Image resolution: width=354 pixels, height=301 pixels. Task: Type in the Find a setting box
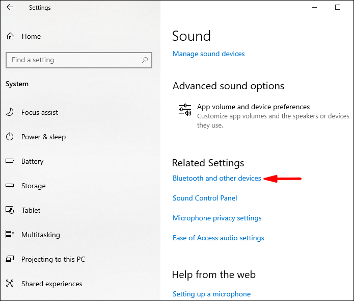point(74,60)
